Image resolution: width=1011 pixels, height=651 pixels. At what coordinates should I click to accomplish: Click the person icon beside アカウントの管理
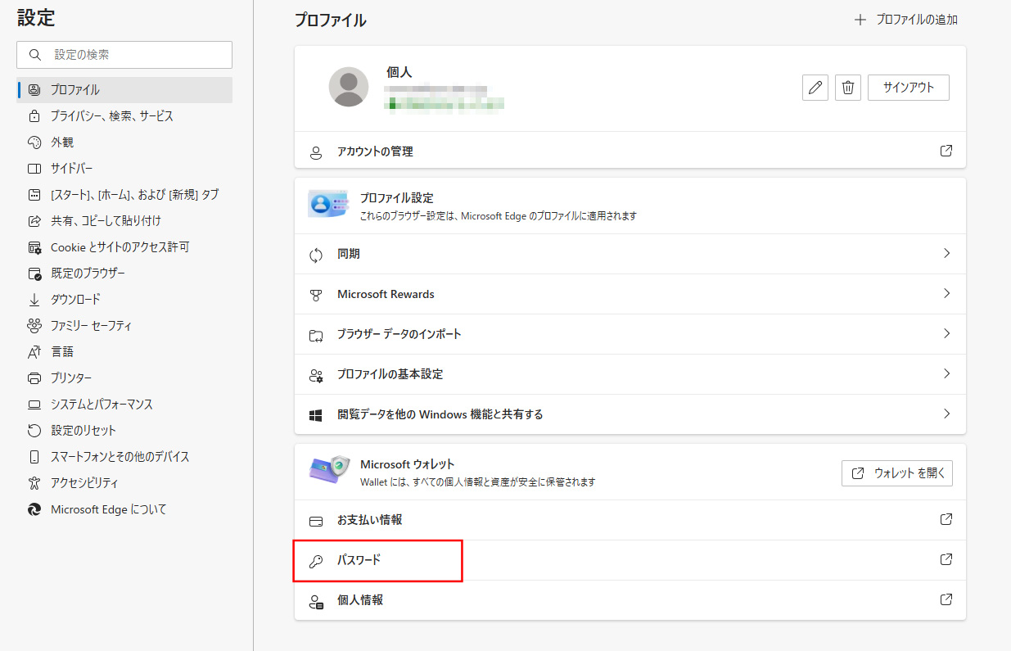click(316, 152)
